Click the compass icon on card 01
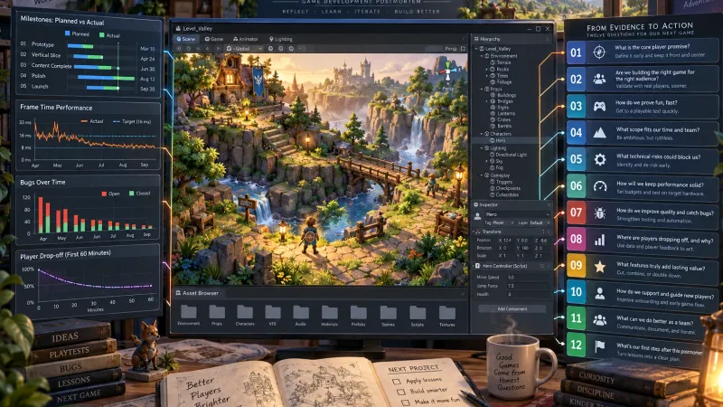Screen dimensions: 723x407 [x=599, y=52]
